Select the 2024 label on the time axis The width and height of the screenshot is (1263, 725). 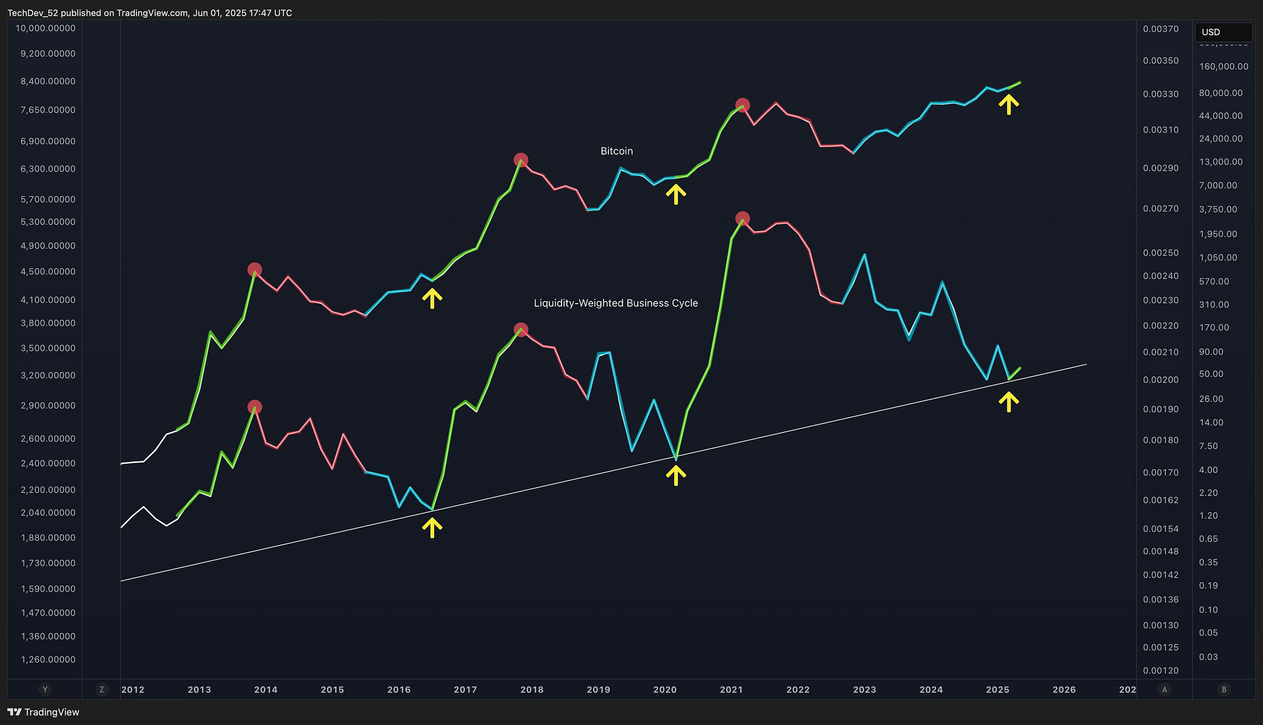click(931, 689)
